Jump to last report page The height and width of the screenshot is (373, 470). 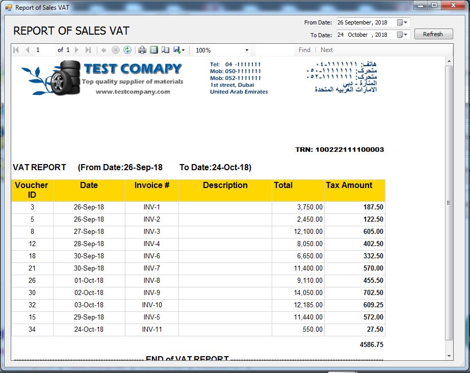[x=88, y=50]
